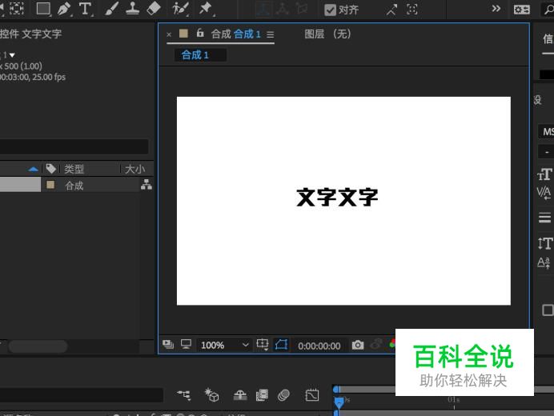Select the Brush tool

pyautogui.click(x=111, y=9)
